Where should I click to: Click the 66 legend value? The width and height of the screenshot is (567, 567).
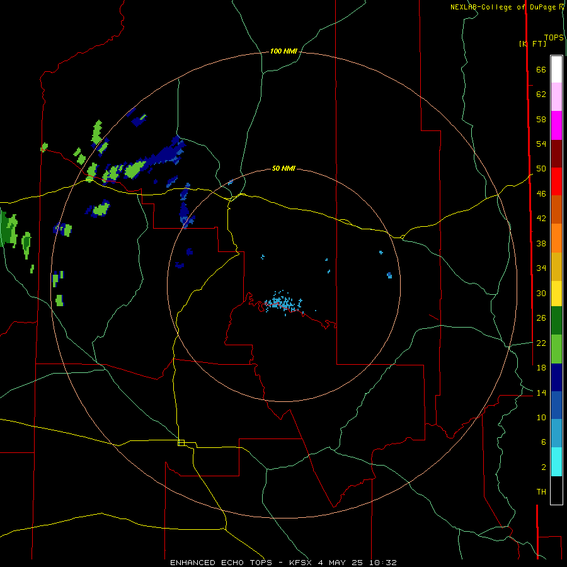click(x=541, y=69)
